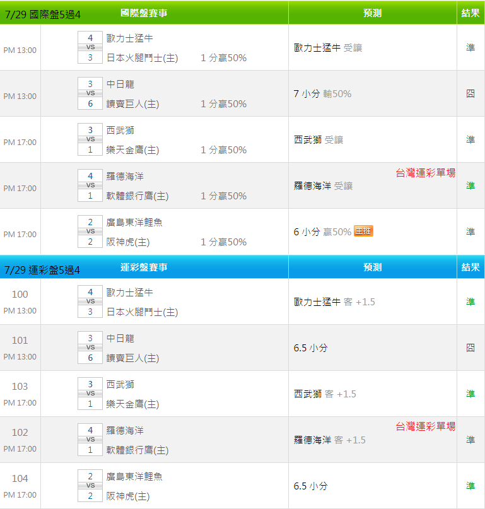Click the 準 result in 西武獅 受讓 row
Image resolution: width=485 pixels, height=509 pixels.
click(470, 140)
